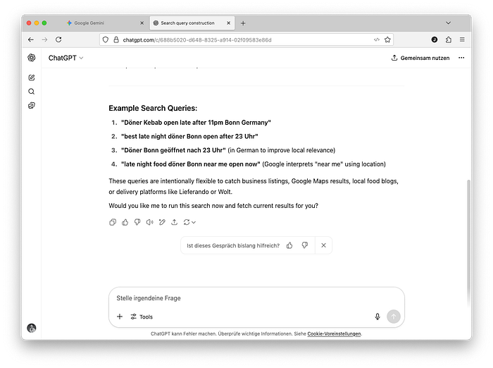This screenshot has height=368, width=493.
Task: Open ChatGPT logo sidebar toggle
Action: point(32,58)
